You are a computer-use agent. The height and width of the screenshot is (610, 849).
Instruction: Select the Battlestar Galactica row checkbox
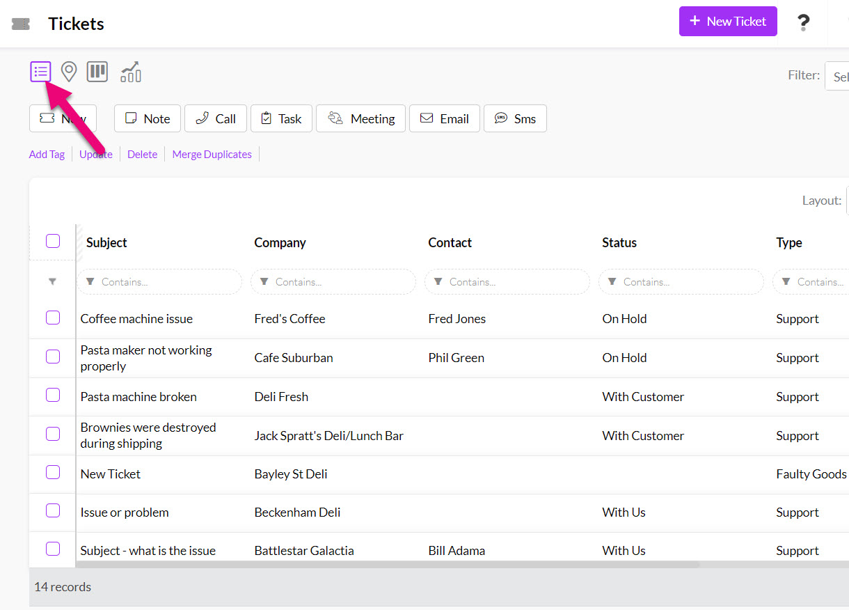click(53, 549)
